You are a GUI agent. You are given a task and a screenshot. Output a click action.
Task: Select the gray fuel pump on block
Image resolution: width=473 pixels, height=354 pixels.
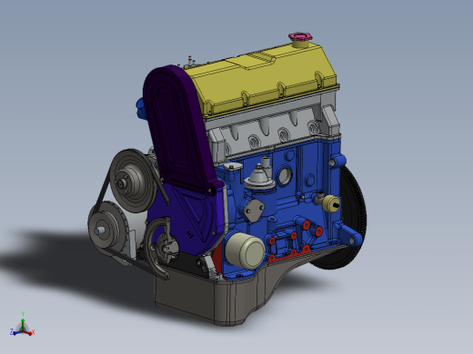(258, 179)
